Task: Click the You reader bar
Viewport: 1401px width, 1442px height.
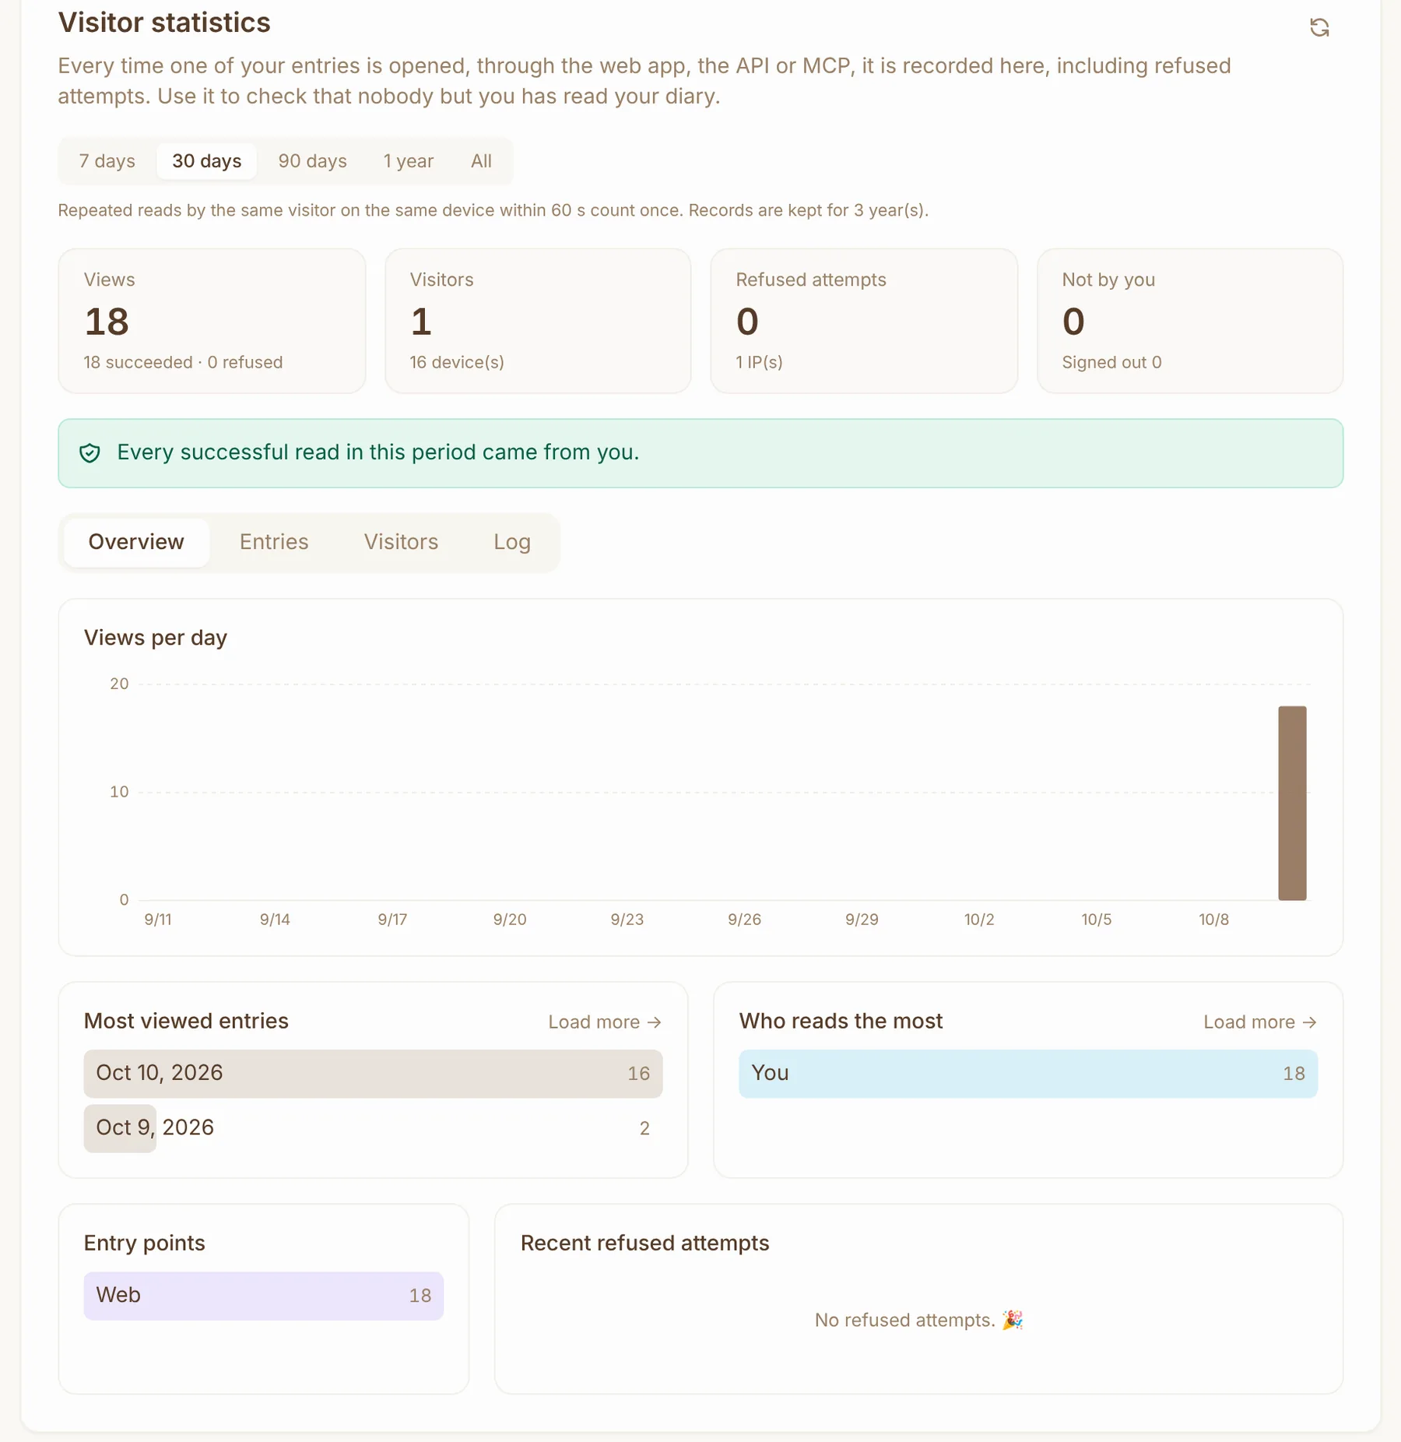Action: tap(1028, 1074)
